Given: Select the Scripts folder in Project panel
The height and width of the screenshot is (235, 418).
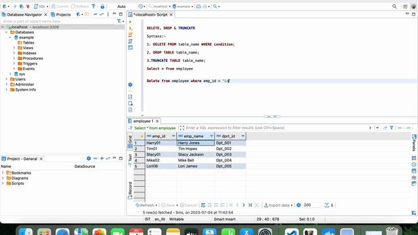Looking at the screenshot, I should click(15, 183).
